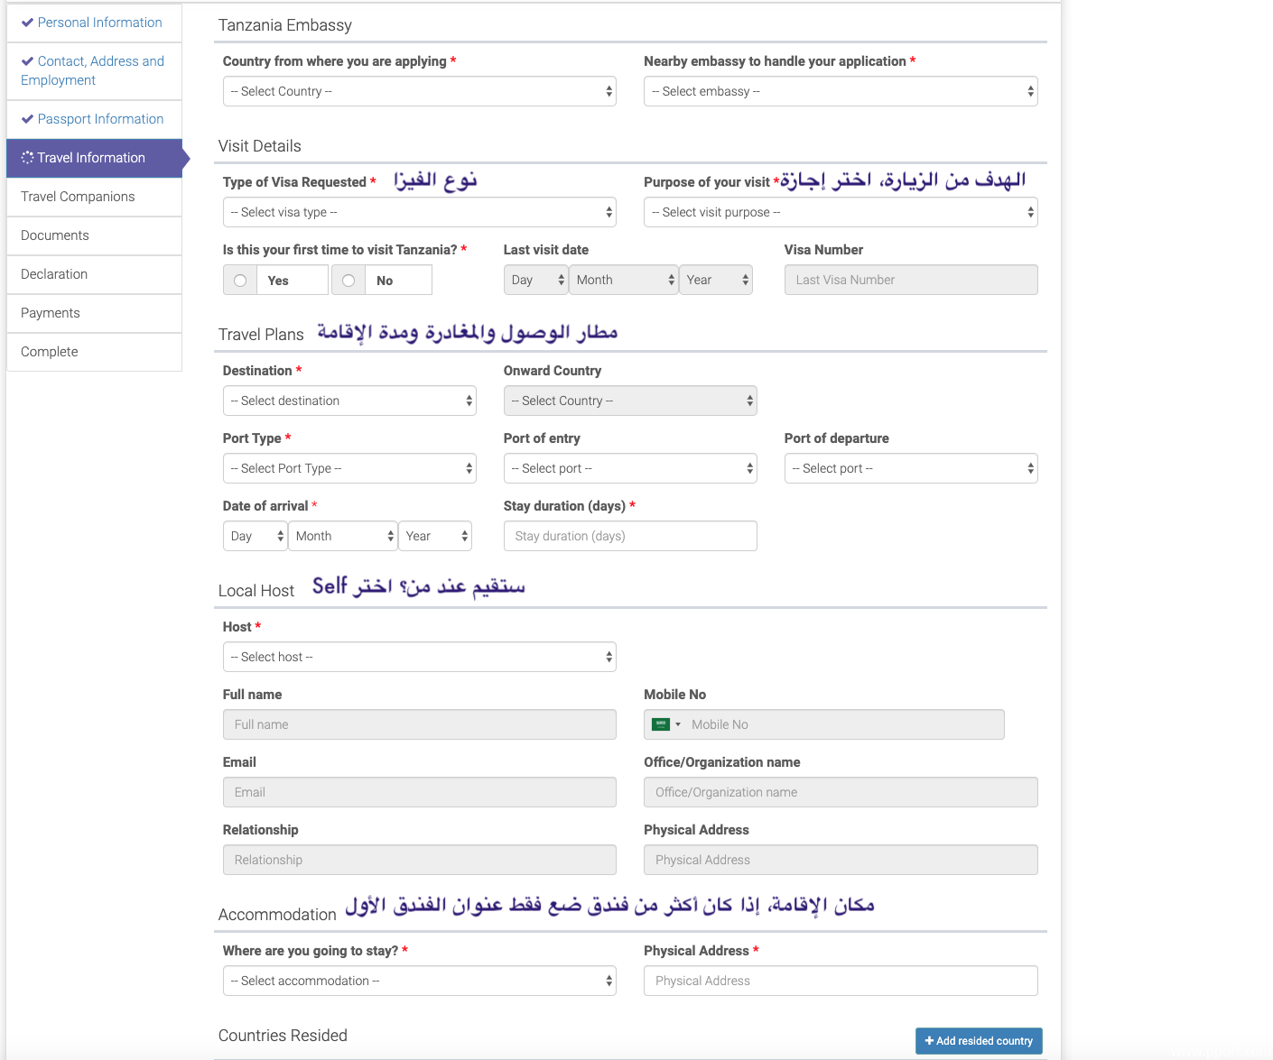Screen dimensions: 1273x1060
Task: Open the Select Country dropdown for applying
Action: tap(419, 91)
